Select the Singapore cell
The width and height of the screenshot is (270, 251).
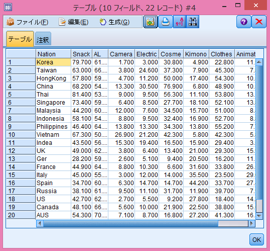point(53,103)
